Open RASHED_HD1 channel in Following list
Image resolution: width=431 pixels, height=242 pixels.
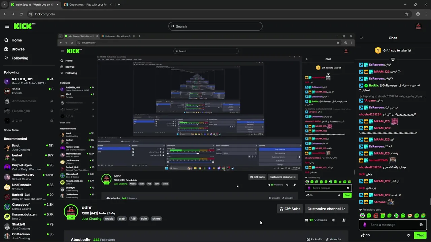[x=29, y=81]
